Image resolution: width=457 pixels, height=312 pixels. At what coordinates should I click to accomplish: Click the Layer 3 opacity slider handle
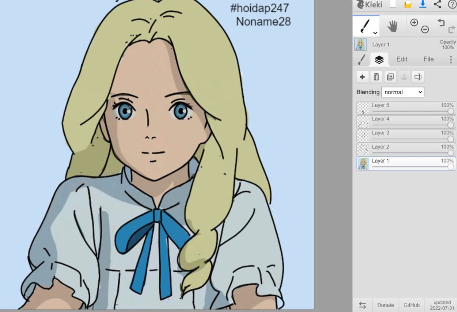(451, 139)
